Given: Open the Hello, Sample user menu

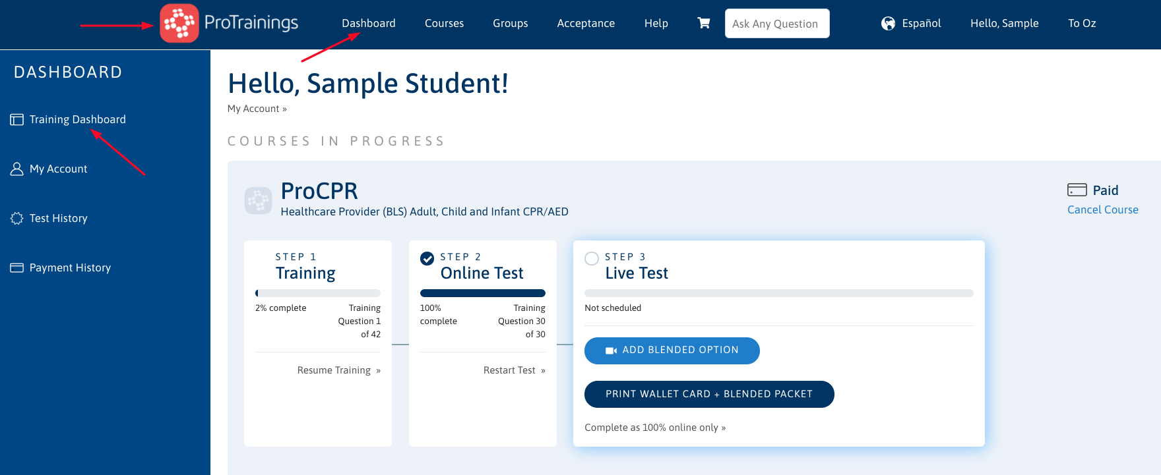Looking at the screenshot, I should pyautogui.click(x=1005, y=23).
